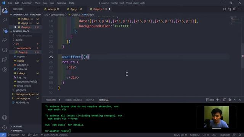Click remote window indicator in status bar
This screenshot has height=137, width=244.
3,135
